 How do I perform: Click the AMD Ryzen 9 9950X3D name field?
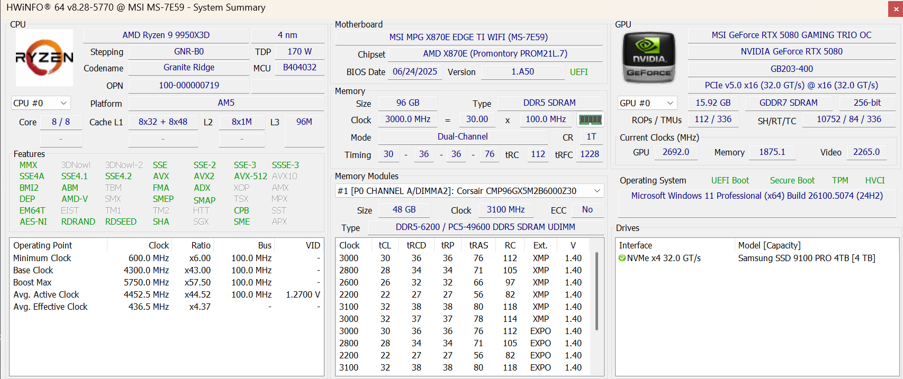(166, 35)
